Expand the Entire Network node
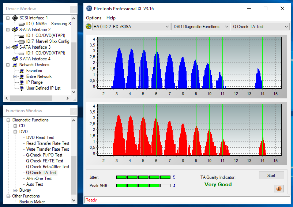 click(x=15, y=76)
